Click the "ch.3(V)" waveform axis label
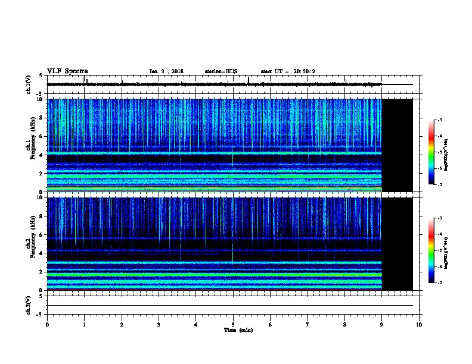Image resolution: width=472 pixels, height=364 pixels. (x=28, y=305)
